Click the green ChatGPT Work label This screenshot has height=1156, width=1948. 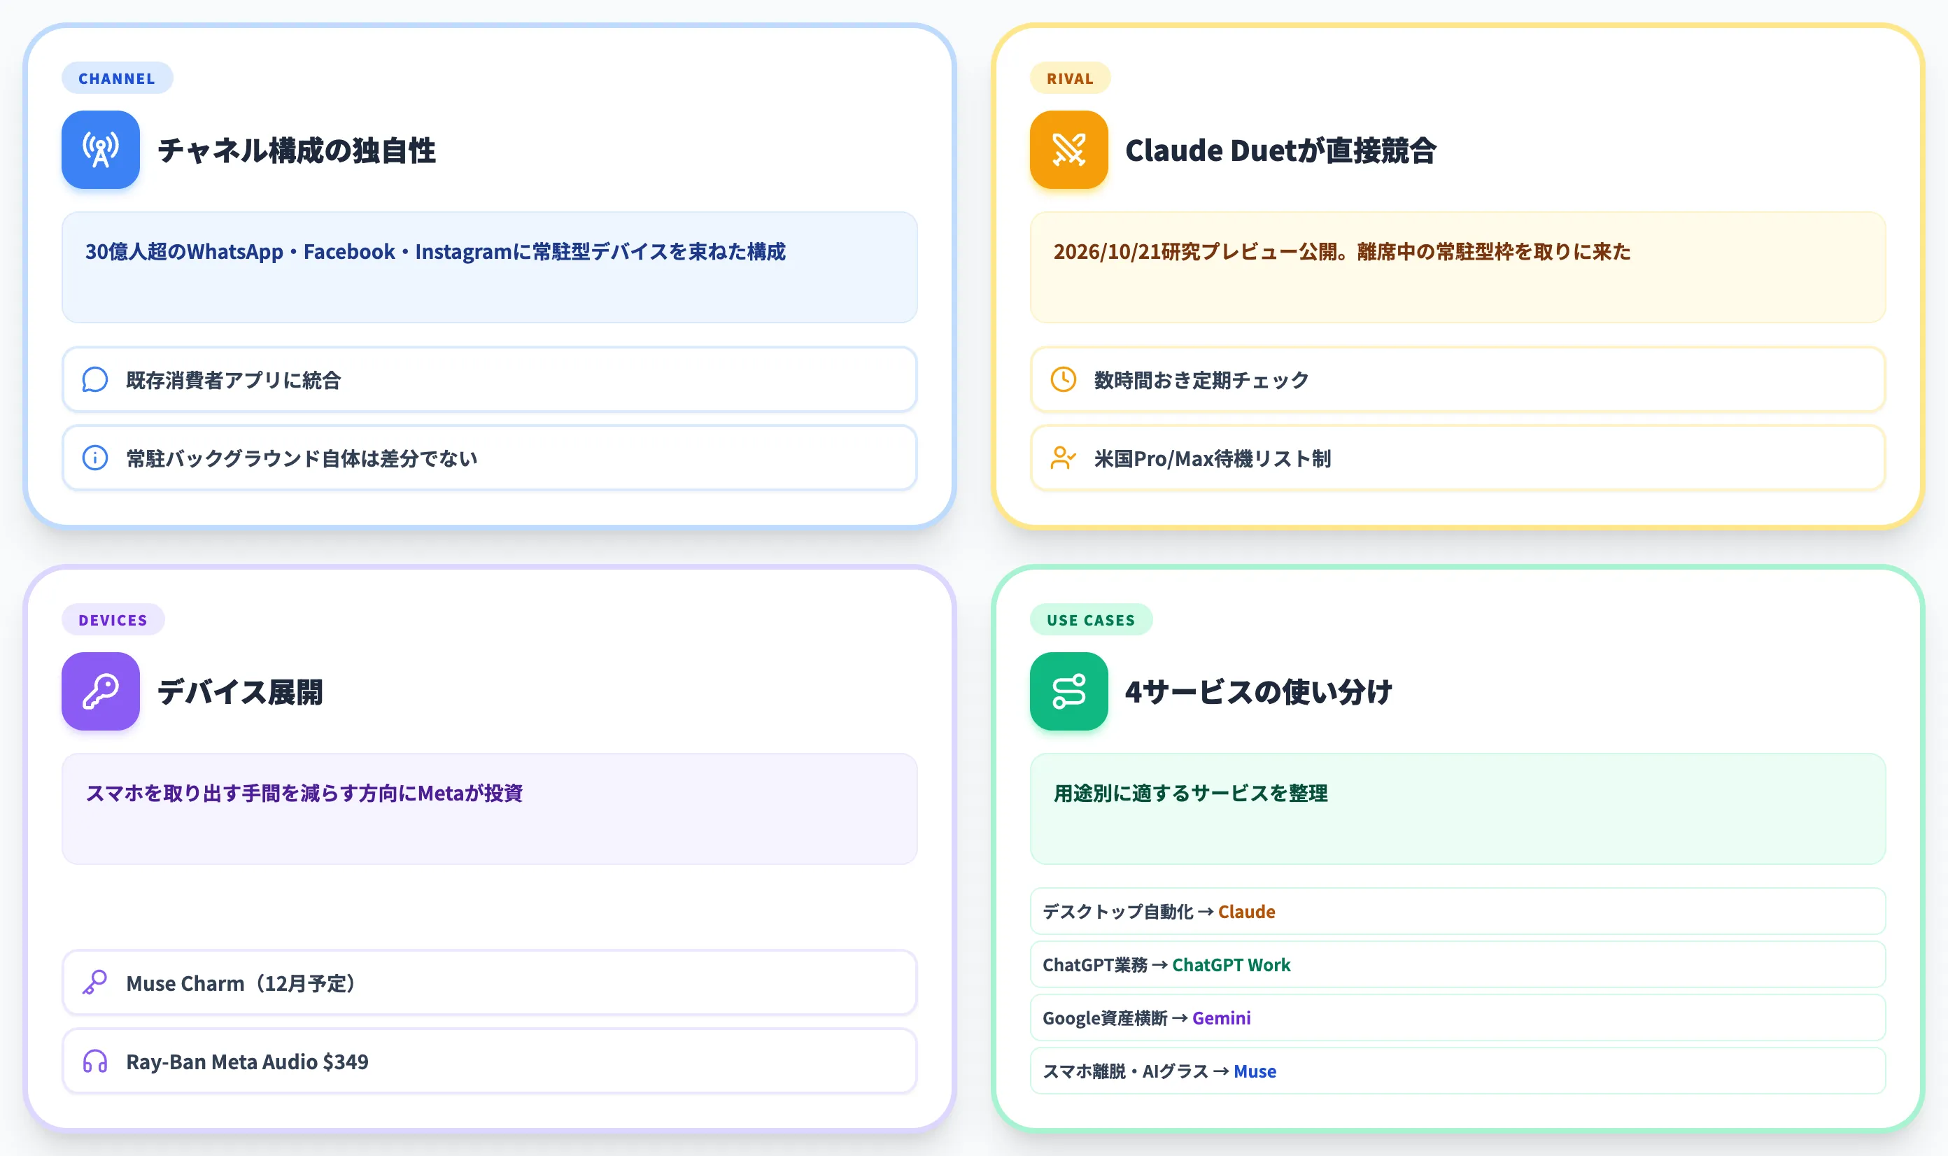coord(1231,964)
